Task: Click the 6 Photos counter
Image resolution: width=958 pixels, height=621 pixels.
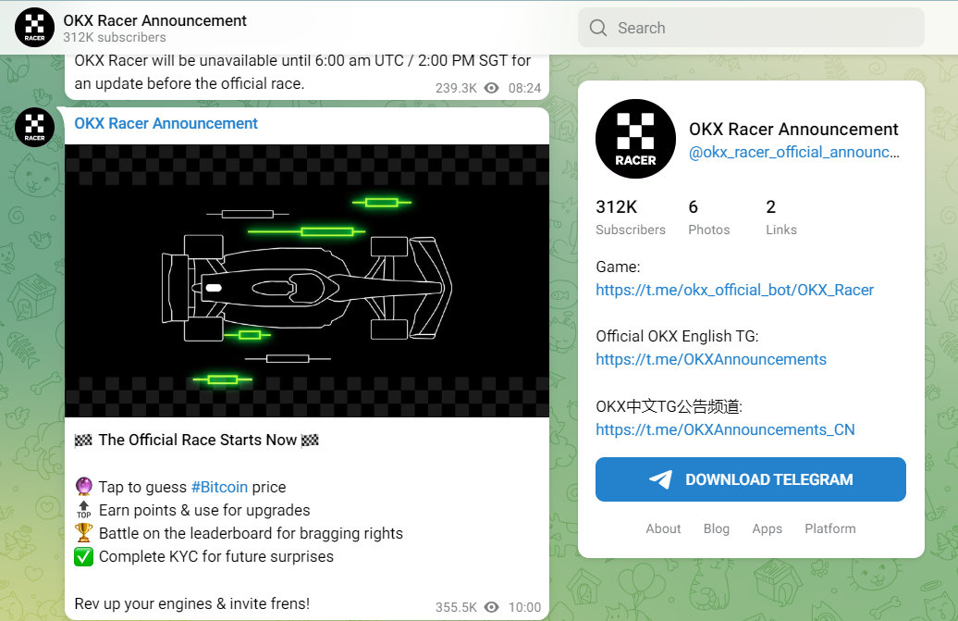Action: (x=708, y=217)
